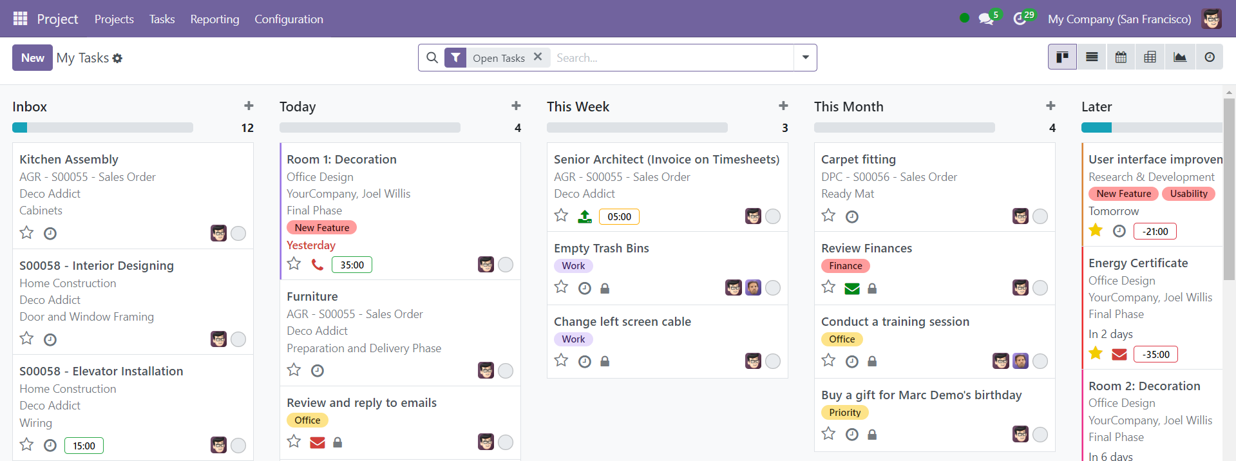
Task: Remove the Open Tasks filter
Action: pyautogui.click(x=538, y=57)
